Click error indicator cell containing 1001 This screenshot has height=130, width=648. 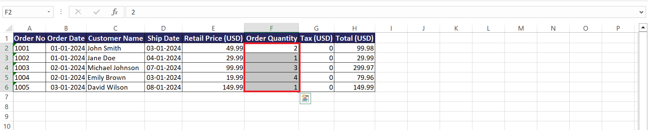(29, 48)
